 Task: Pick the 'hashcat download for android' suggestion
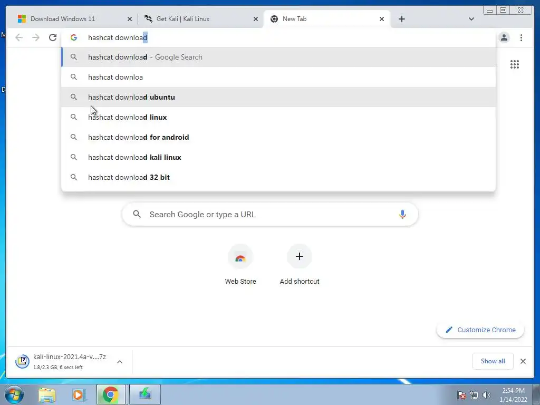pos(278,137)
